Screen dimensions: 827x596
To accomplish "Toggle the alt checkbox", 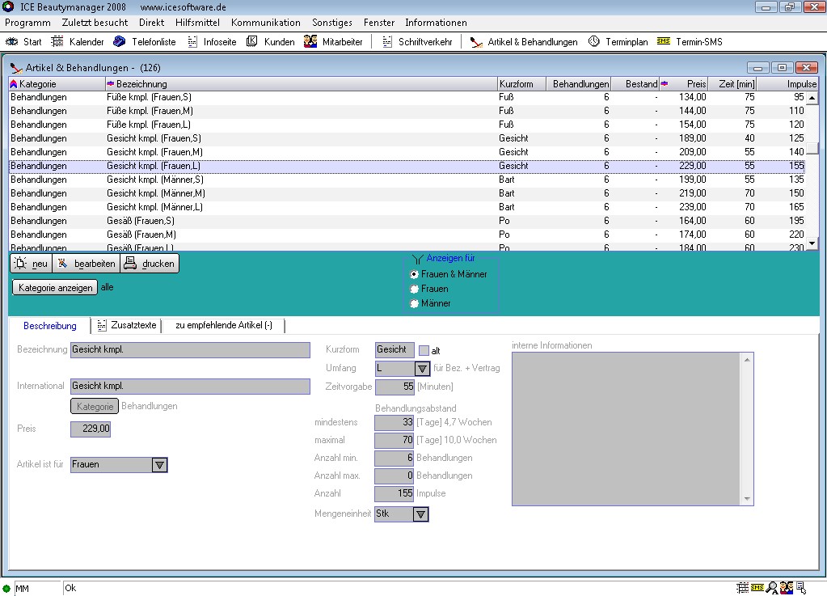I will coord(424,350).
